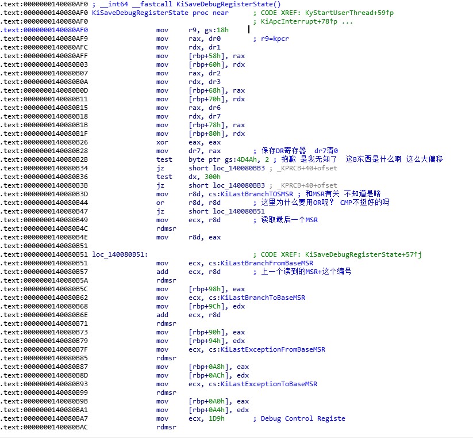Select the KyStartUserThread+59 cross reference

coord(349,13)
